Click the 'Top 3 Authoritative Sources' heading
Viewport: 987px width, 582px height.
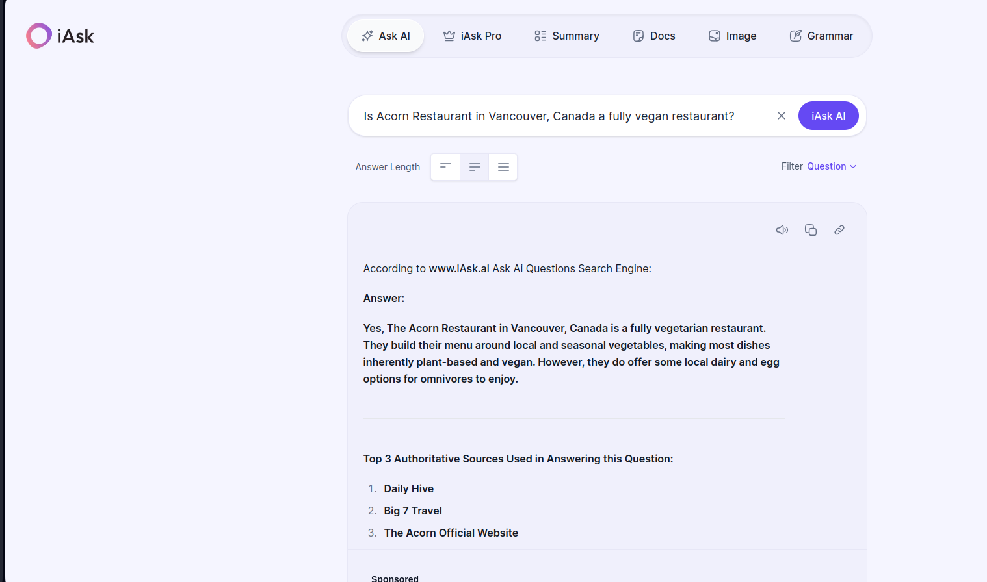(518, 459)
